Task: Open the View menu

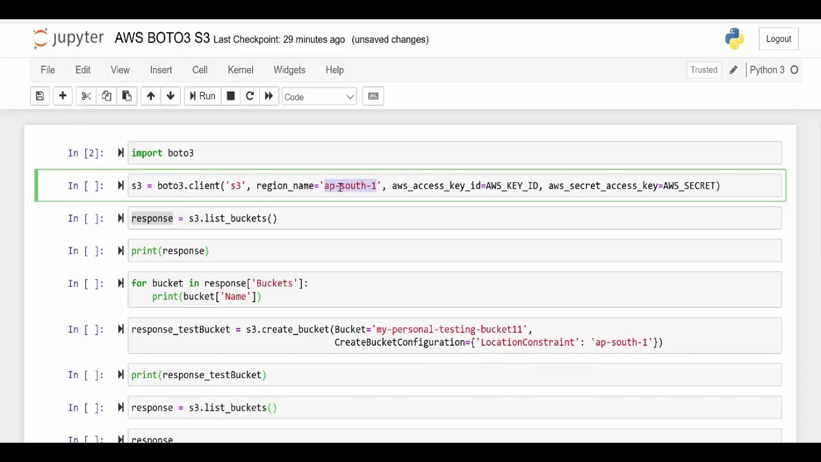Action: point(120,70)
